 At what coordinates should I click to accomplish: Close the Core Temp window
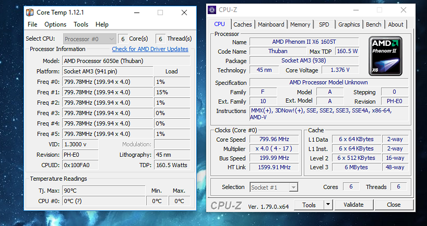click(x=184, y=12)
